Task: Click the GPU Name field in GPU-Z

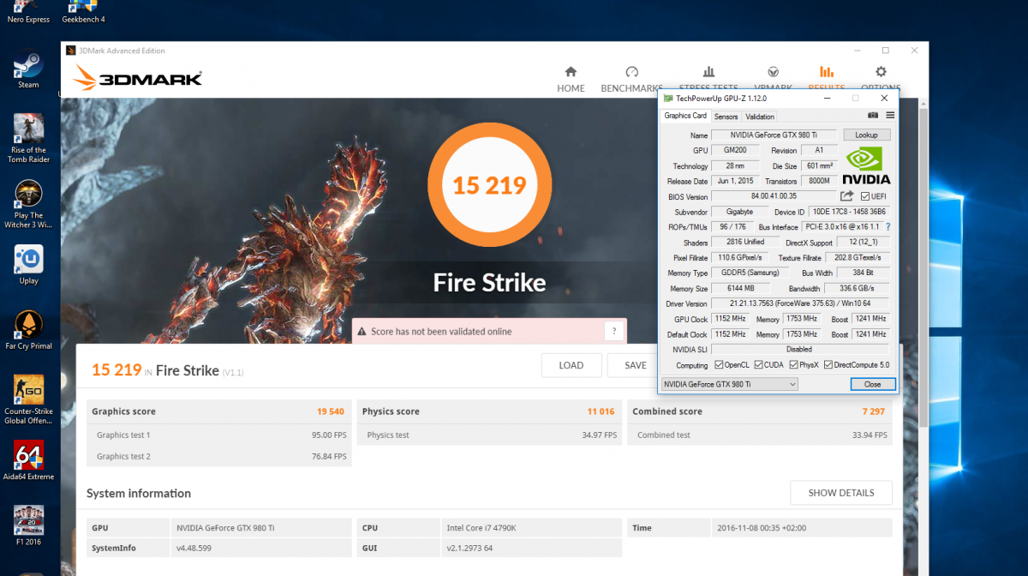Action: coord(774,135)
